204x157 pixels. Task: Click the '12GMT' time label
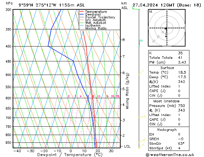click(168, 5)
